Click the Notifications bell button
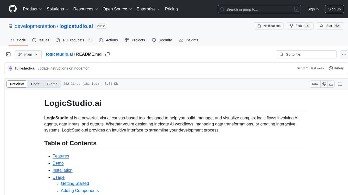The image size is (348, 195). pos(269,26)
